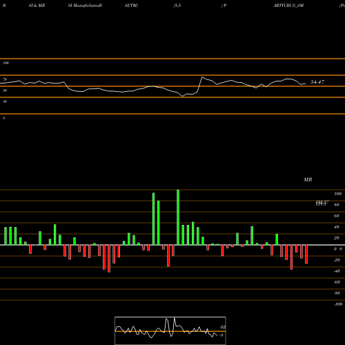Click the RSI axis label 50
Screen dimensions: 345x345
pos(5,90)
